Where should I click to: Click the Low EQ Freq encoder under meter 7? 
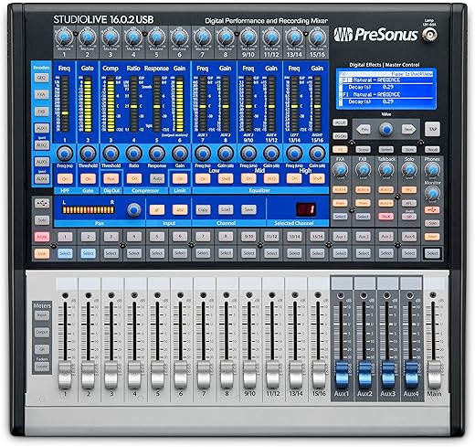203,153
